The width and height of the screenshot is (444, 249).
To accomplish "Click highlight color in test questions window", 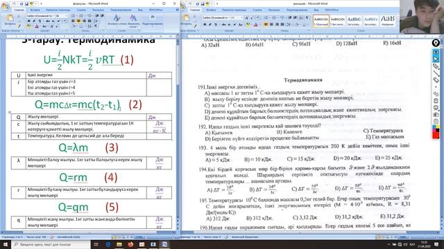I will pos(248,25).
